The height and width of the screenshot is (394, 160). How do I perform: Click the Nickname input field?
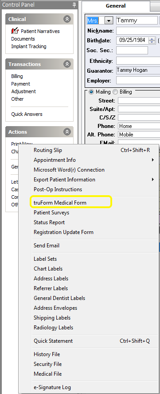[138, 31]
